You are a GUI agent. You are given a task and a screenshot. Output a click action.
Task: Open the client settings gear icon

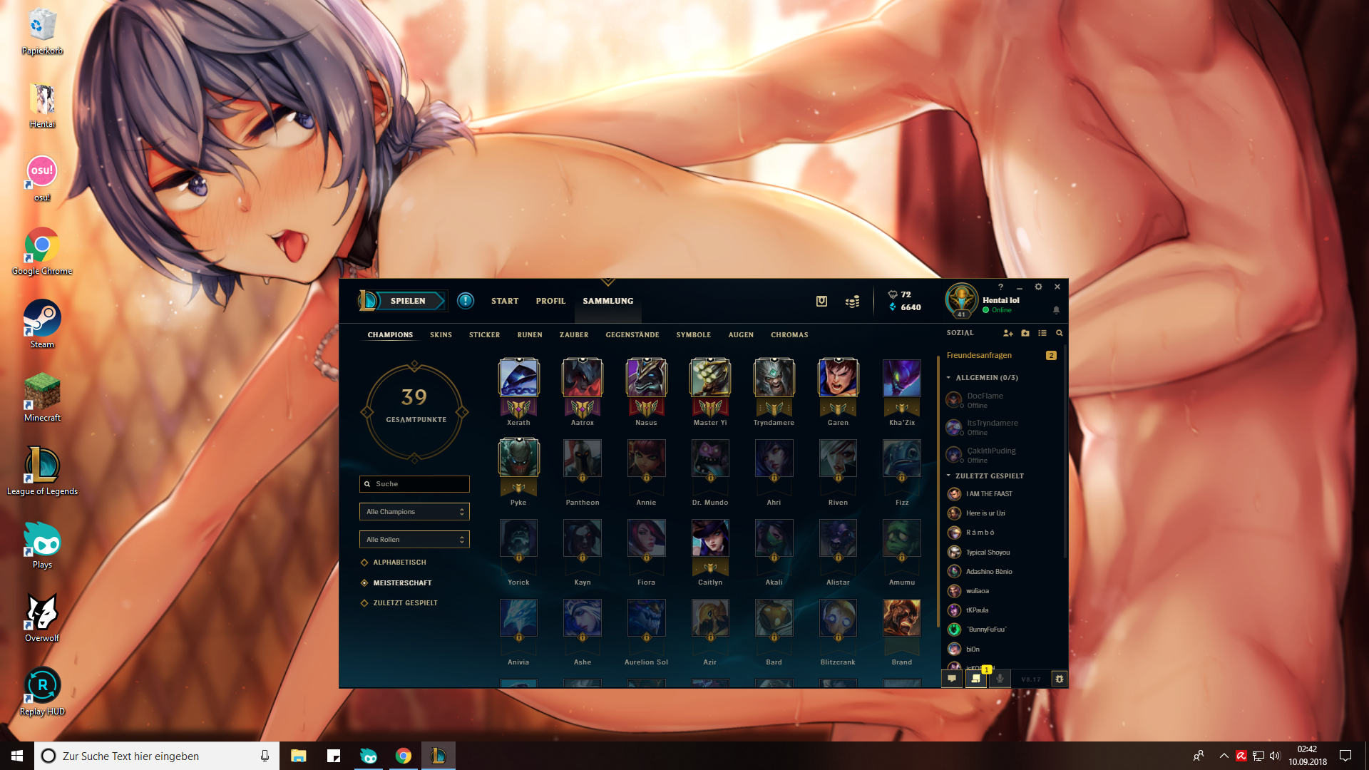[1038, 287]
